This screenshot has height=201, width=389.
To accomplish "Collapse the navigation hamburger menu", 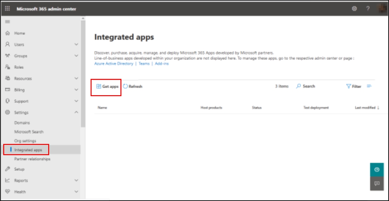I will point(7,22).
